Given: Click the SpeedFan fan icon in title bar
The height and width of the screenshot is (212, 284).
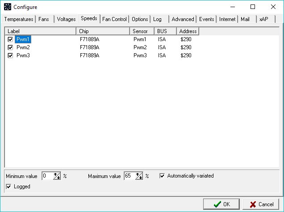Looking at the screenshot, I should coord(8,7).
